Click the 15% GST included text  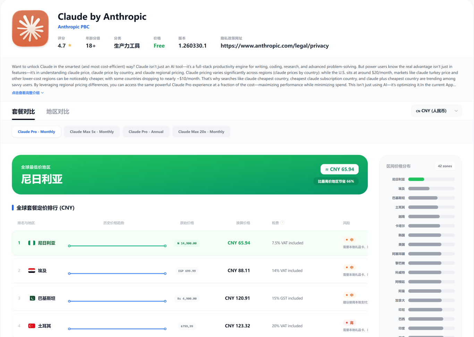[287, 298]
